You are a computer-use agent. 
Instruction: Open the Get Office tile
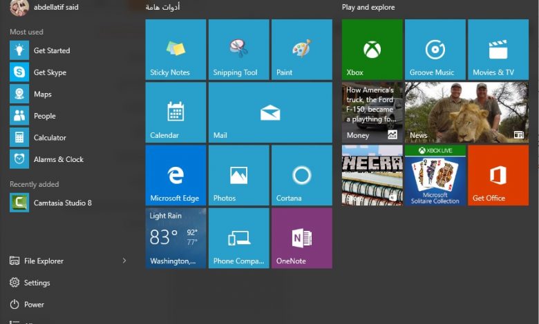[498, 175]
